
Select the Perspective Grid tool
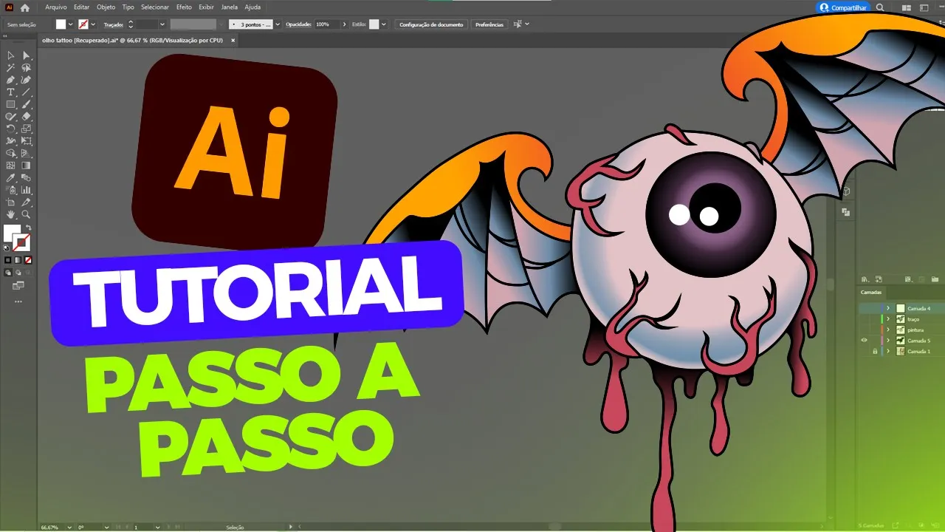click(27, 153)
